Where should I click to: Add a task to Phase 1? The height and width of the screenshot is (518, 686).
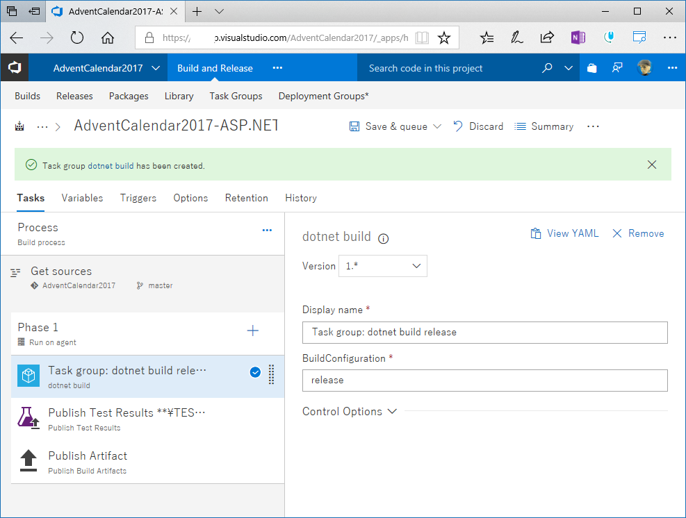tap(253, 331)
